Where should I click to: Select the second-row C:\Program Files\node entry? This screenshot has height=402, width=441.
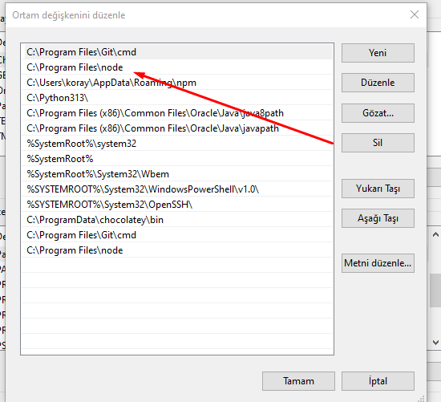click(177, 67)
